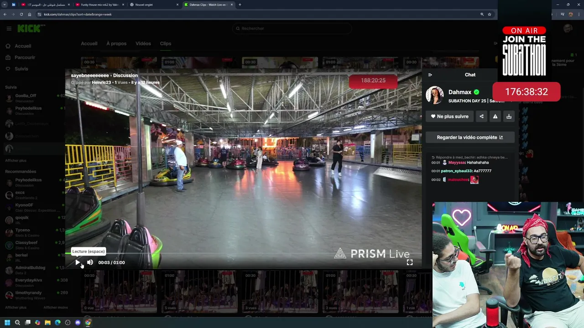Click the browser home icon
Image resolution: width=584 pixels, height=328 pixels.
click(x=30, y=14)
